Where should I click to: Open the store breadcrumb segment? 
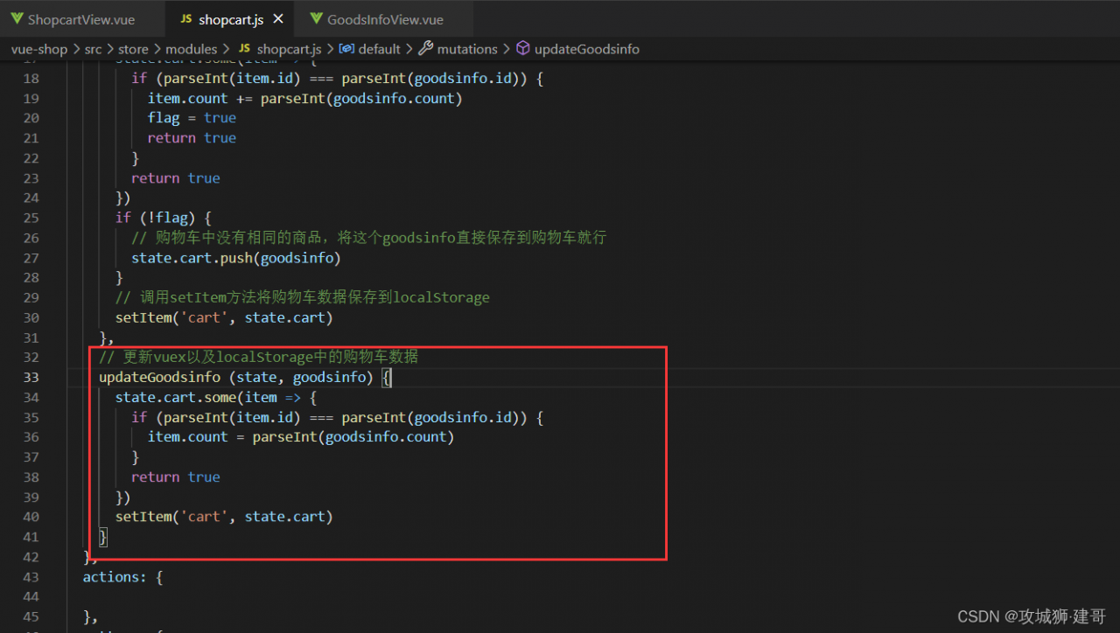click(x=134, y=49)
